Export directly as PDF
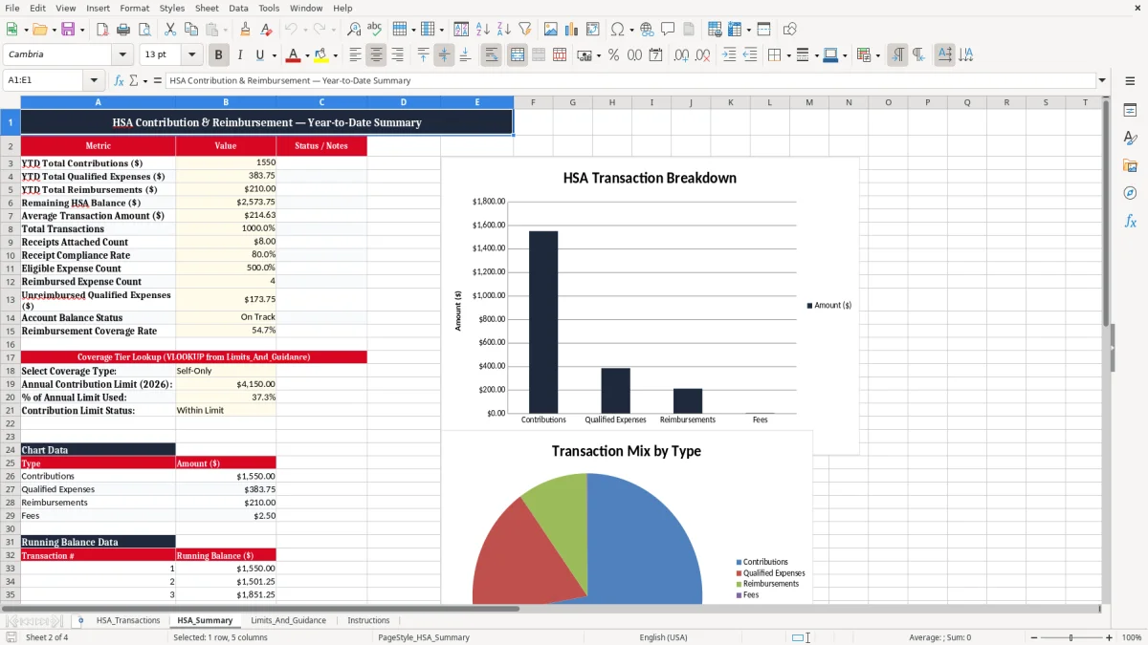This screenshot has width=1148, height=645. 102,30
